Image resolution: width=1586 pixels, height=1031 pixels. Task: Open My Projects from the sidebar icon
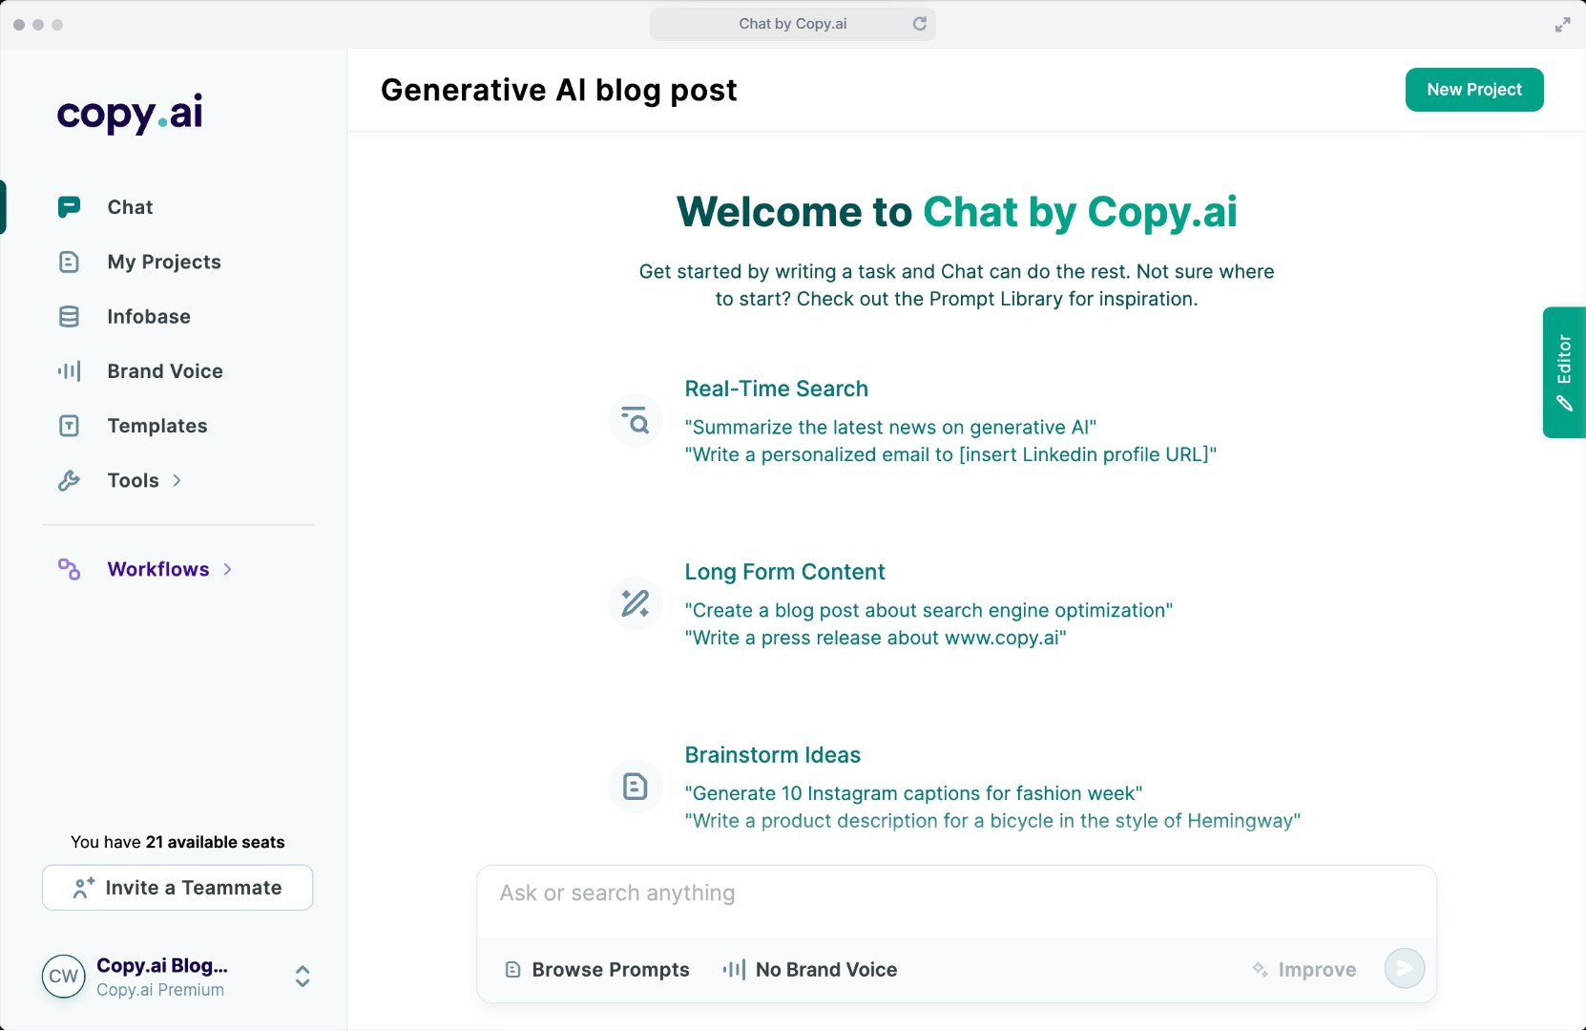coord(70,262)
